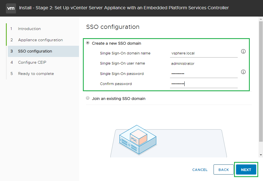263x181 pixels.
Task: Show info tooltip for Single Sign-On password
Action: click(243, 72)
